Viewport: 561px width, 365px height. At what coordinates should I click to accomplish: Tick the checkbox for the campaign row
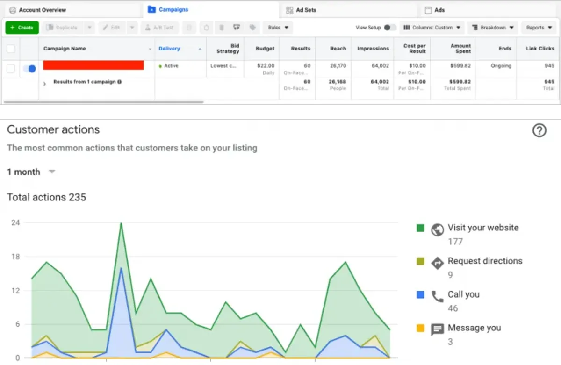(11, 69)
